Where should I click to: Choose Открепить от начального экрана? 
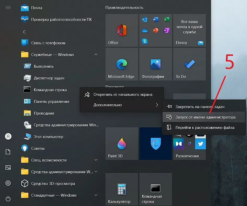[x=122, y=95]
